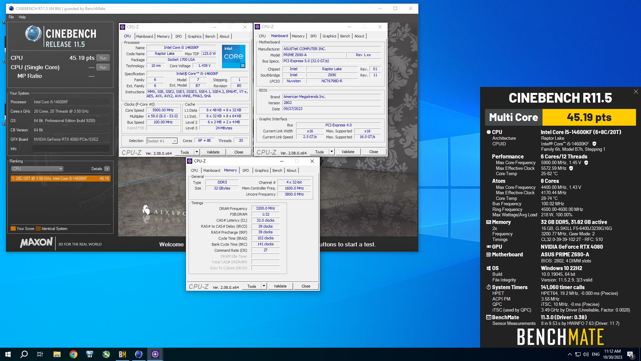
Task: Expand Tools arrow in CPU-Z CPU window
Action: pyautogui.click(x=197, y=152)
